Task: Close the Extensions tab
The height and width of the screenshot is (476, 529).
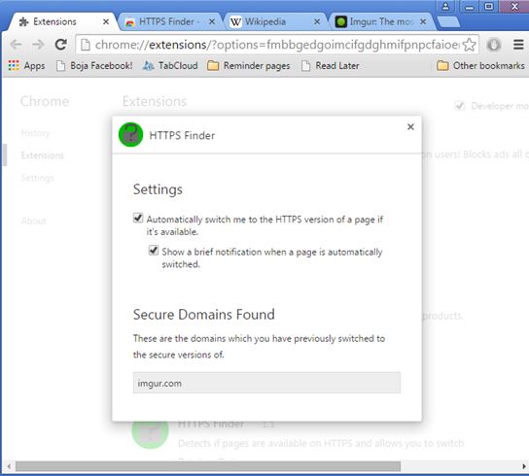Action: coord(106,22)
